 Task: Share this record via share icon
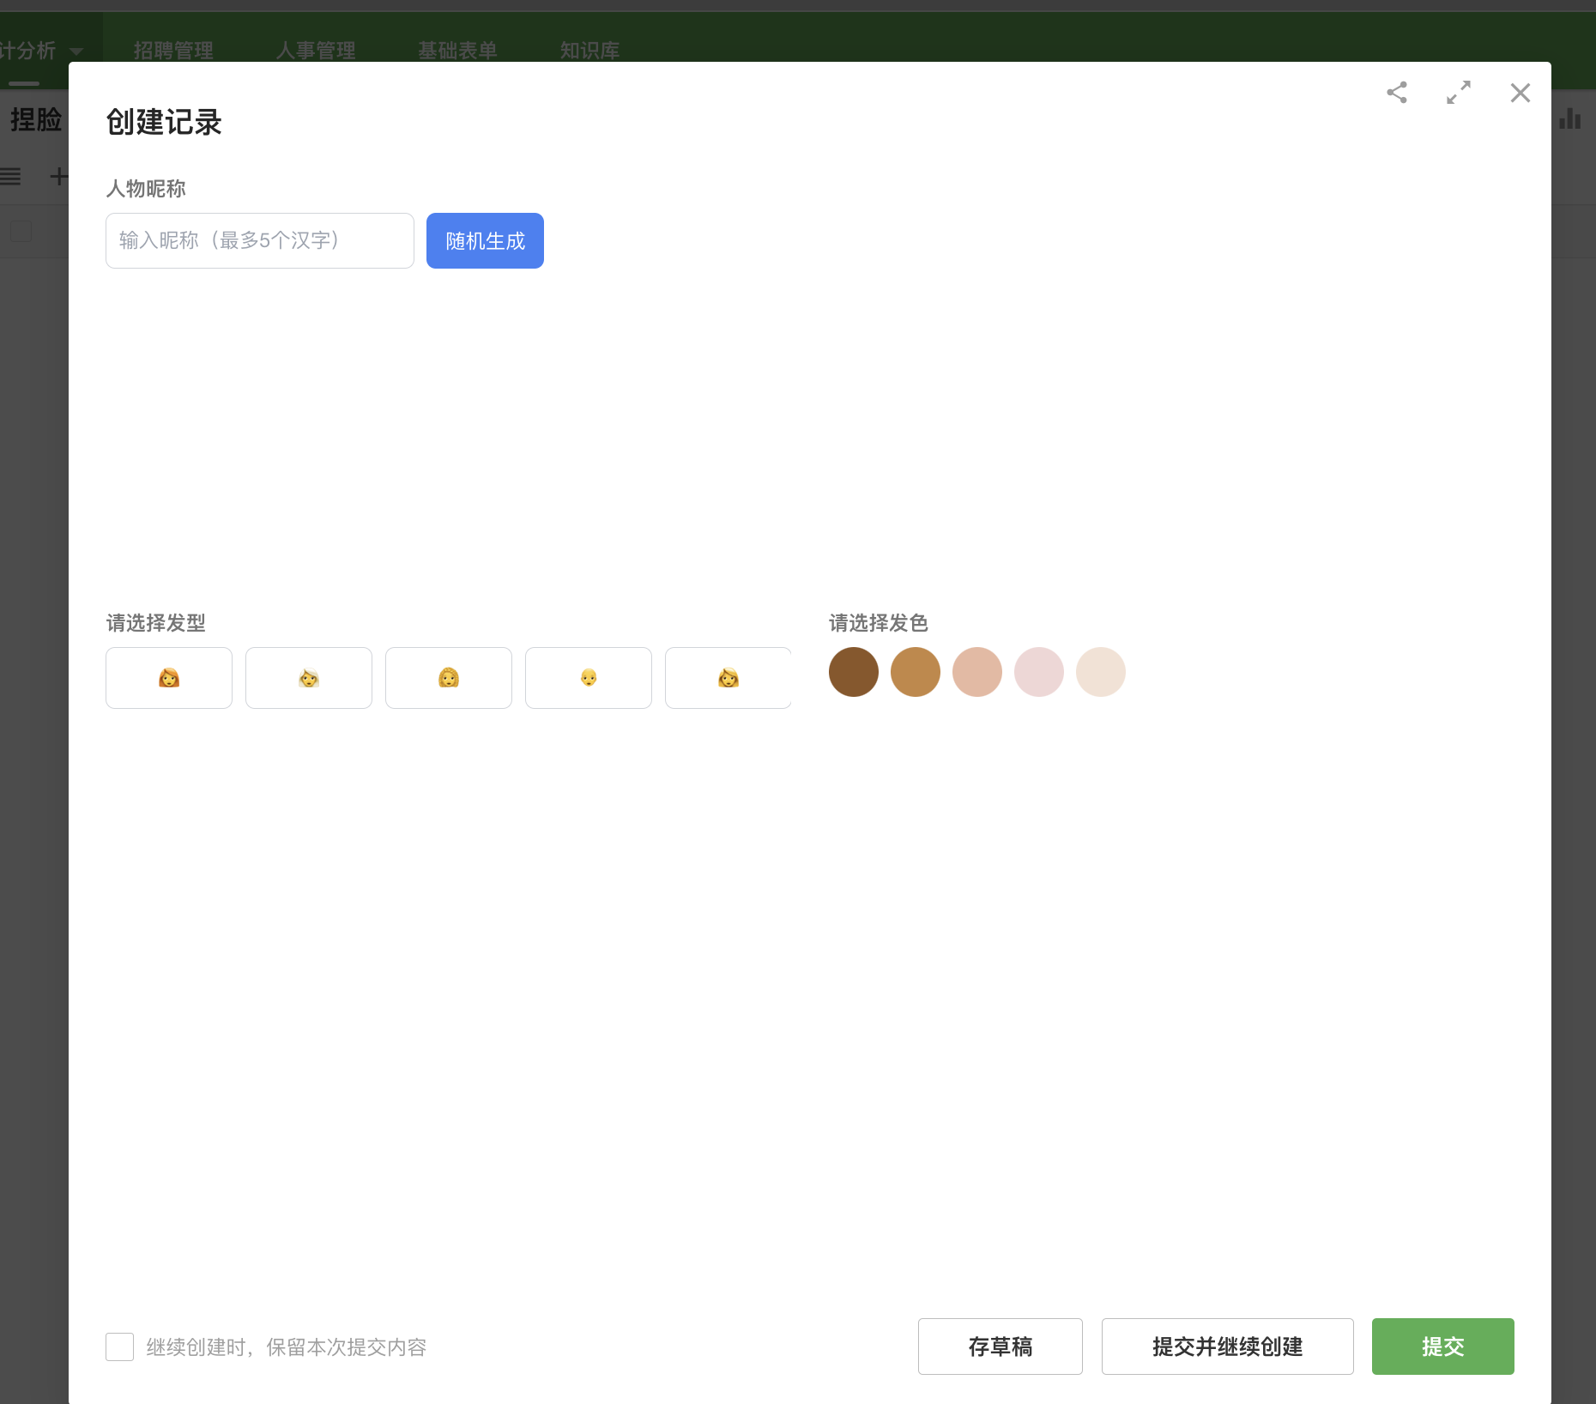pyautogui.click(x=1397, y=93)
